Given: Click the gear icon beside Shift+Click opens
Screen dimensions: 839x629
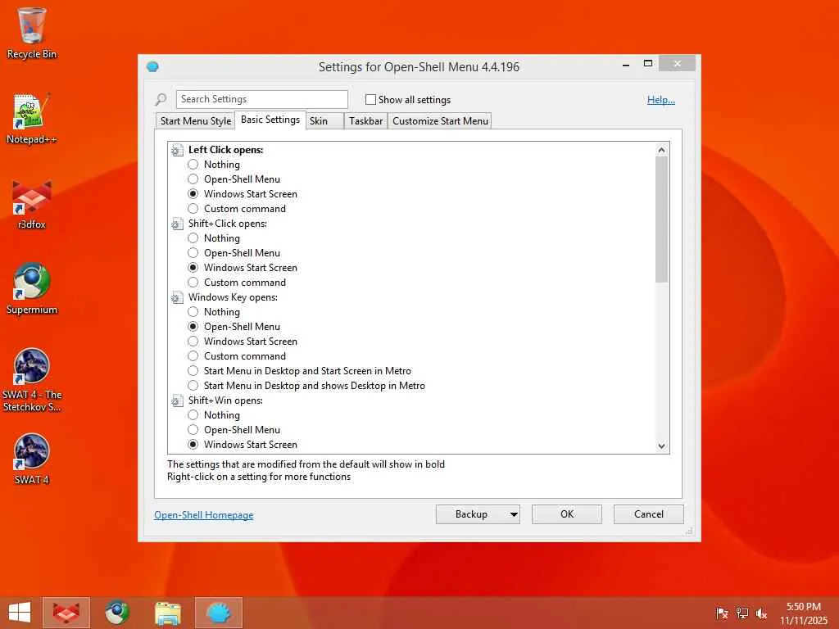Looking at the screenshot, I should [177, 224].
